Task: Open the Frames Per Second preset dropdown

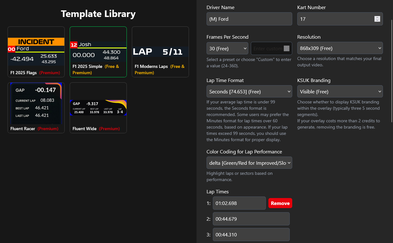Action: [227, 48]
